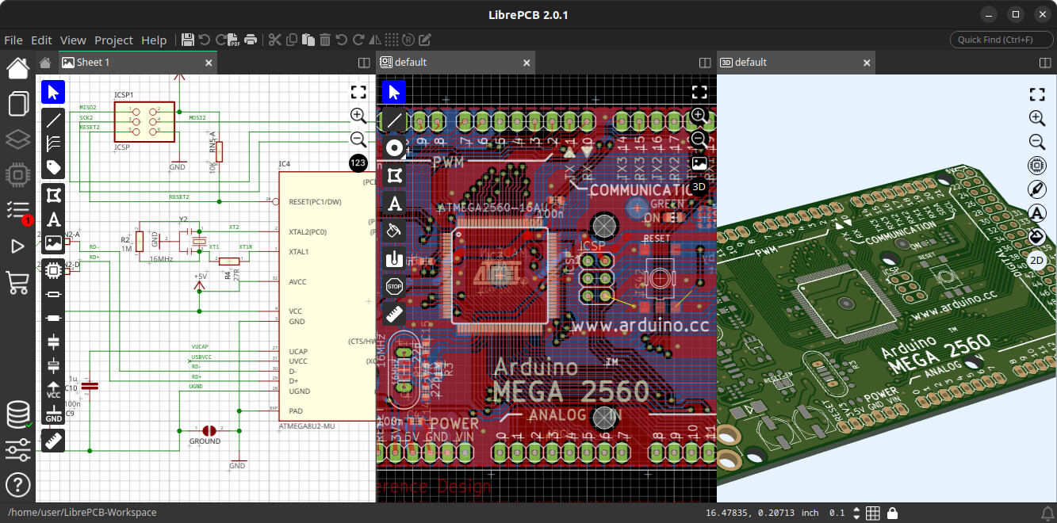Viewport: 1057px width, 523px height.
Task: Click the Delete trash toolbar icon
Action: click(x=325, y=40)
